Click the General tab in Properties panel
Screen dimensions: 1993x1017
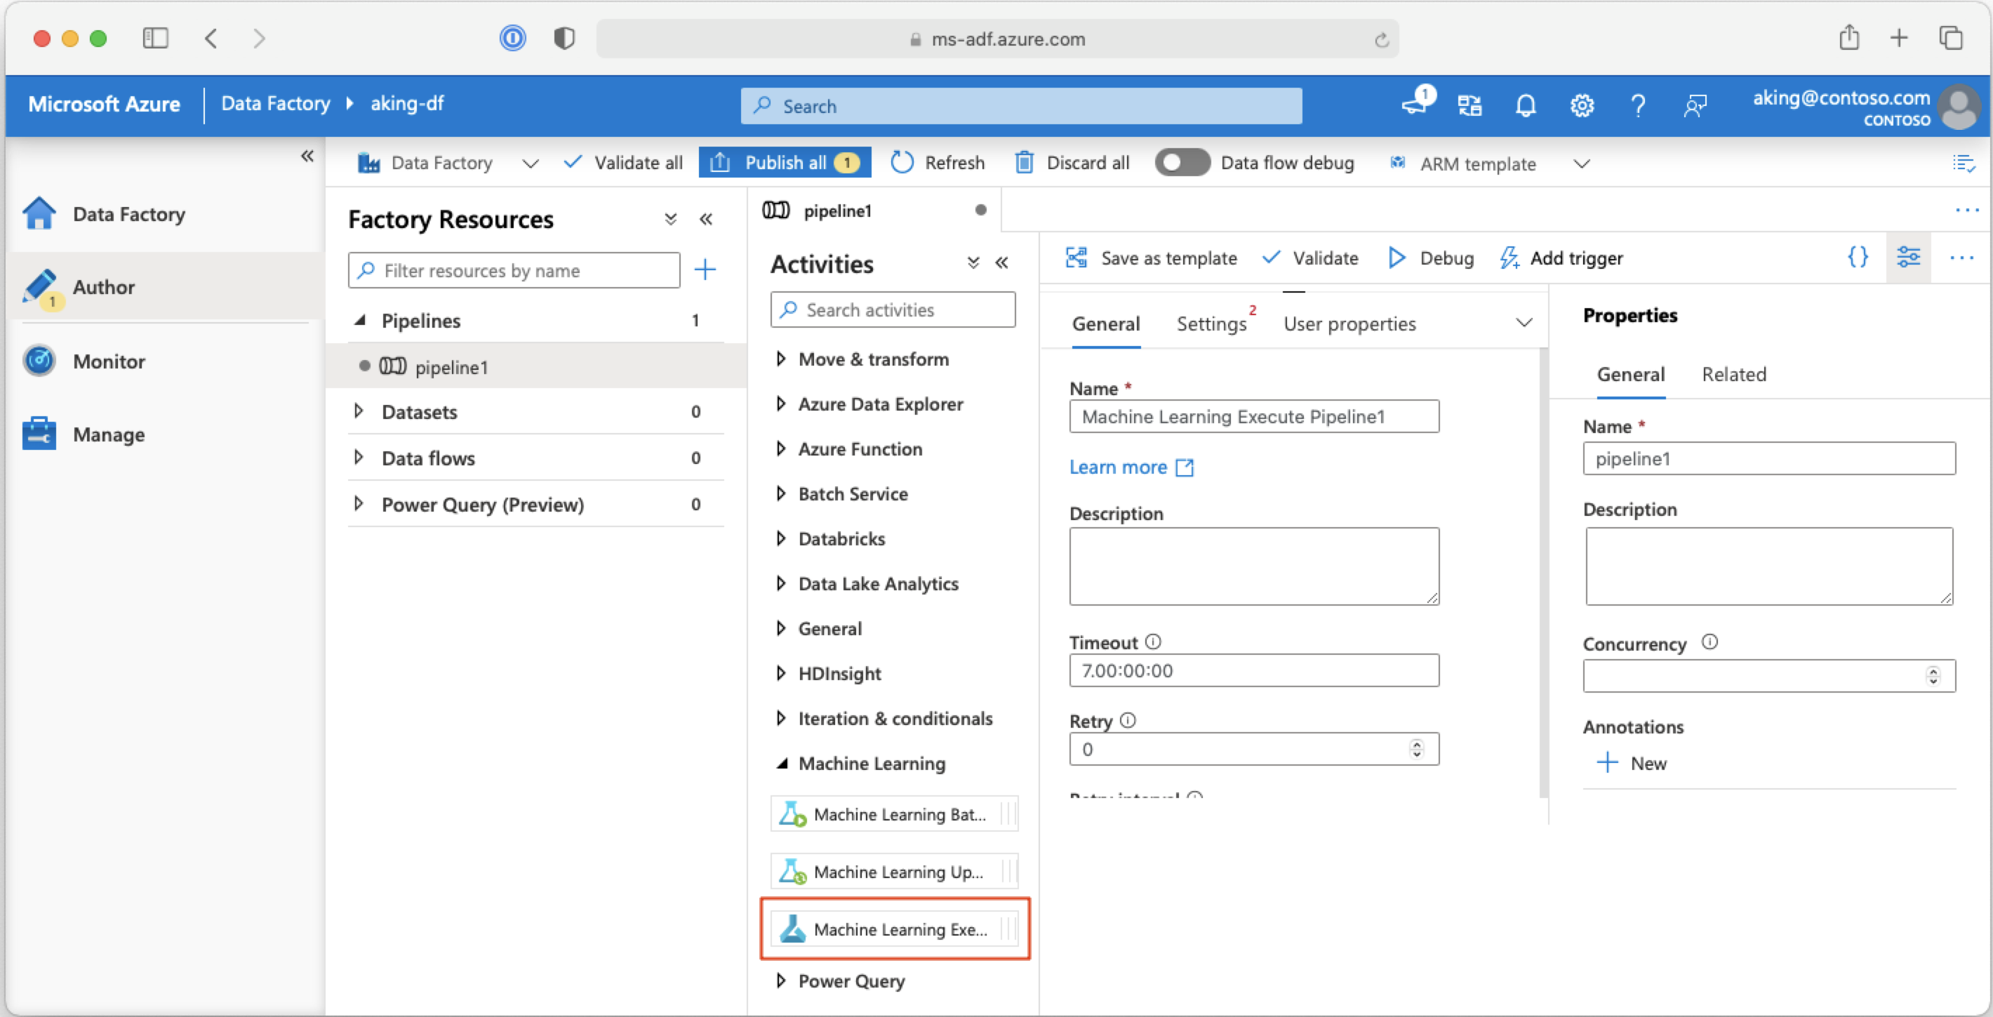click(x=1630, y=372)
